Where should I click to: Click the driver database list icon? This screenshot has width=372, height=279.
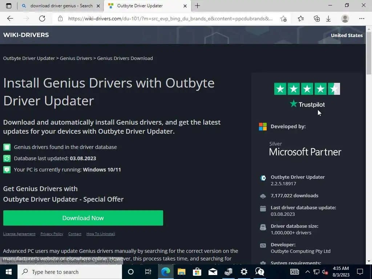(x=7, y=147)
